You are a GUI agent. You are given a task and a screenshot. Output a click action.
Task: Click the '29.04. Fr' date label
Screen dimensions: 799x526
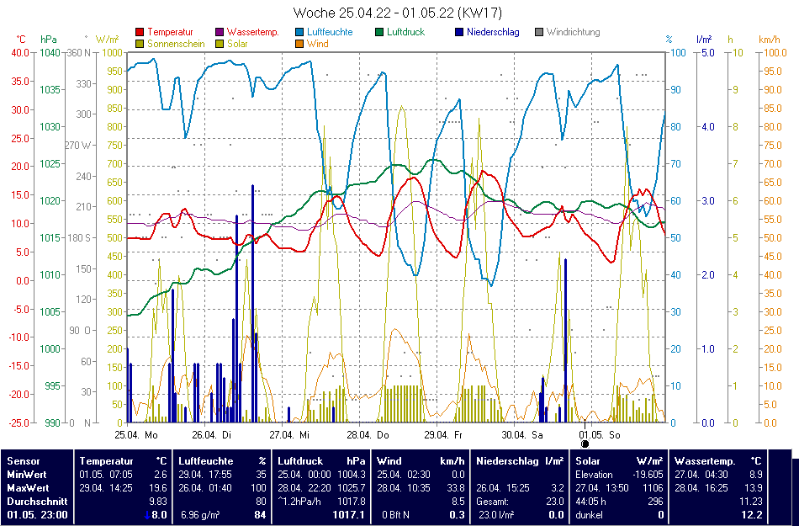pos(443,435)
